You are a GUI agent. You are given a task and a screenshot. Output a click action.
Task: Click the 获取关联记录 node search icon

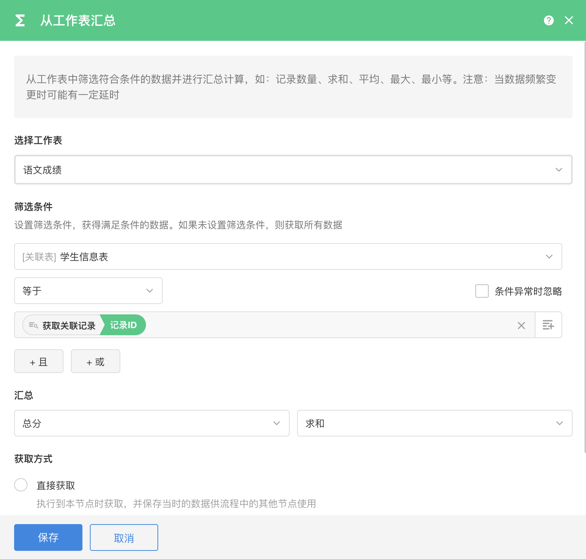tap(33, 325)
